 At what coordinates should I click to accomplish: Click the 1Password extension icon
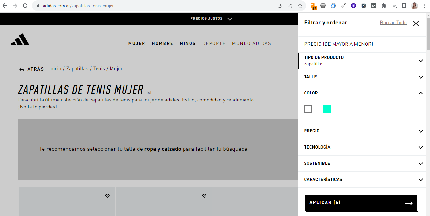(333, 6)
